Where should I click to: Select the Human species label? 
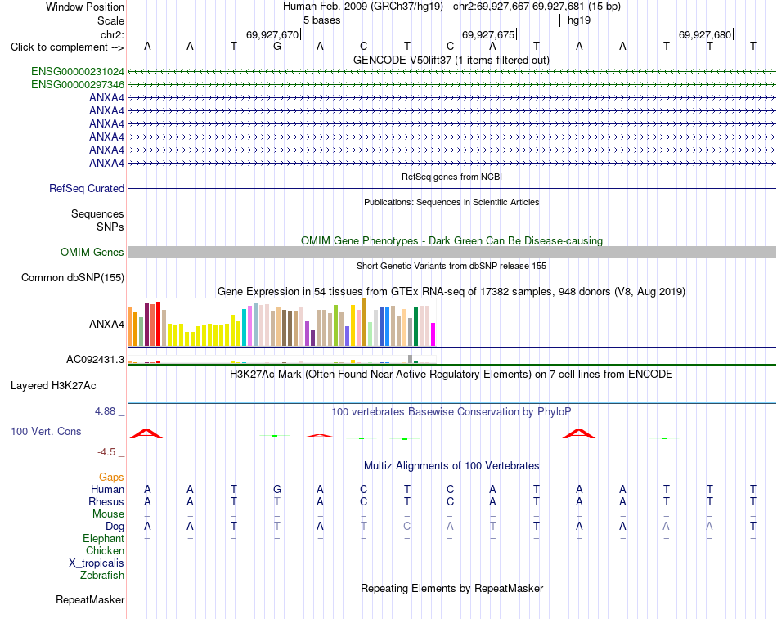(107, 489)
